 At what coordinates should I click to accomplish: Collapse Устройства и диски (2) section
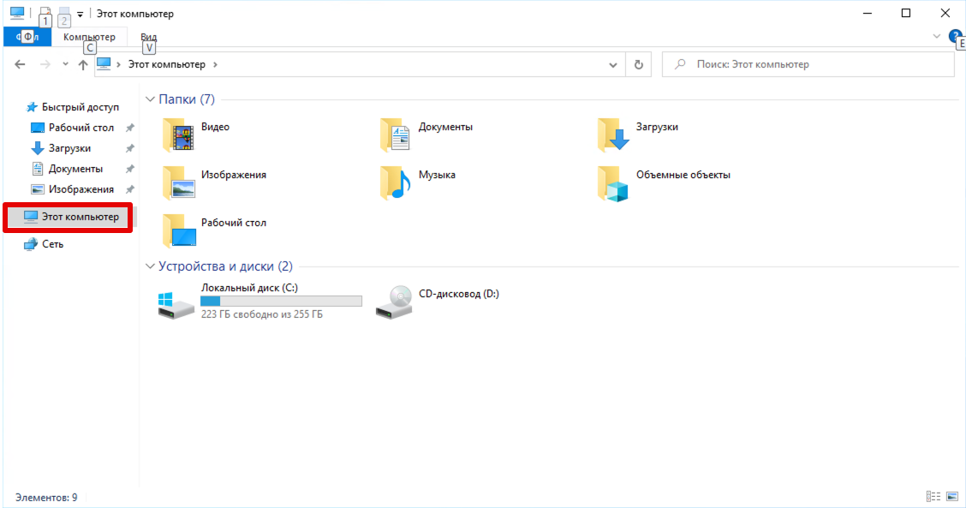click(x=150, y=266)
